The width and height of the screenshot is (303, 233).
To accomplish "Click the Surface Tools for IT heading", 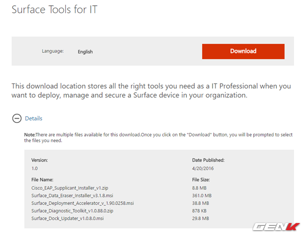I will coord(55,9).
